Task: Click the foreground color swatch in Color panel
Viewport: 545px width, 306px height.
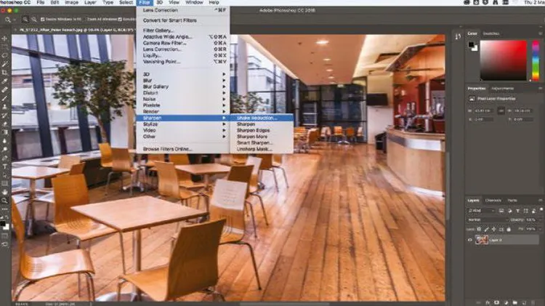Action: (x=471, y=44)
